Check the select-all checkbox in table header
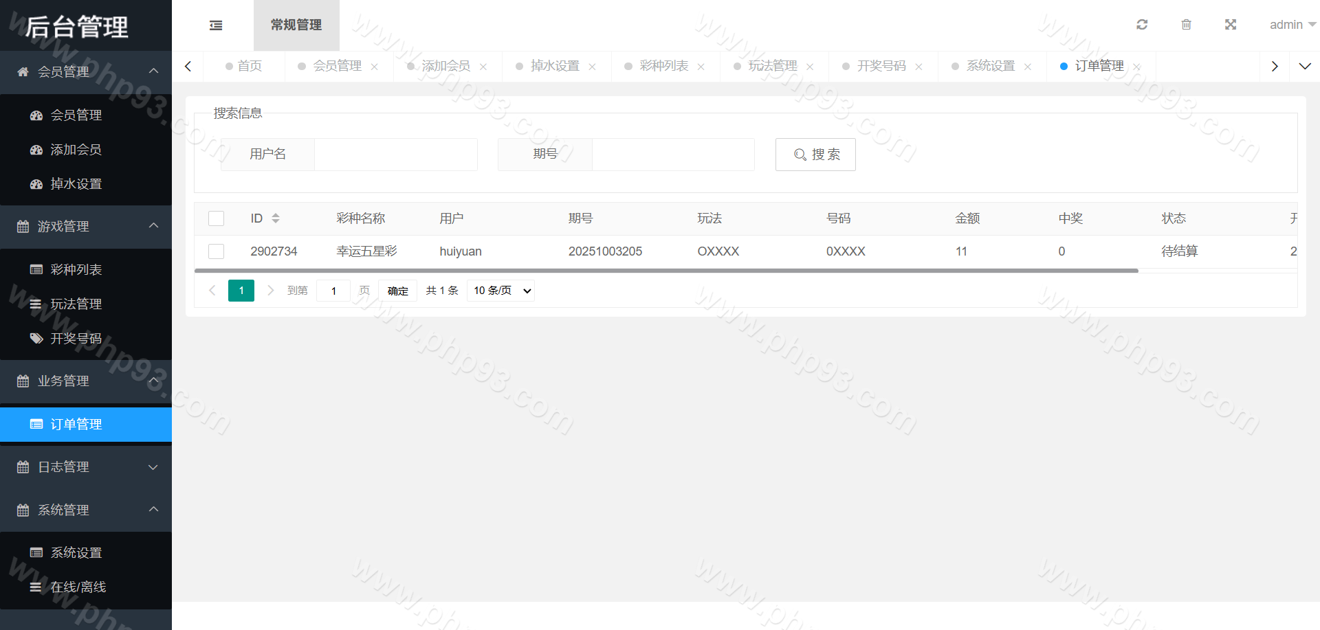The image size is (1320, 630). [x=217, y=218]
